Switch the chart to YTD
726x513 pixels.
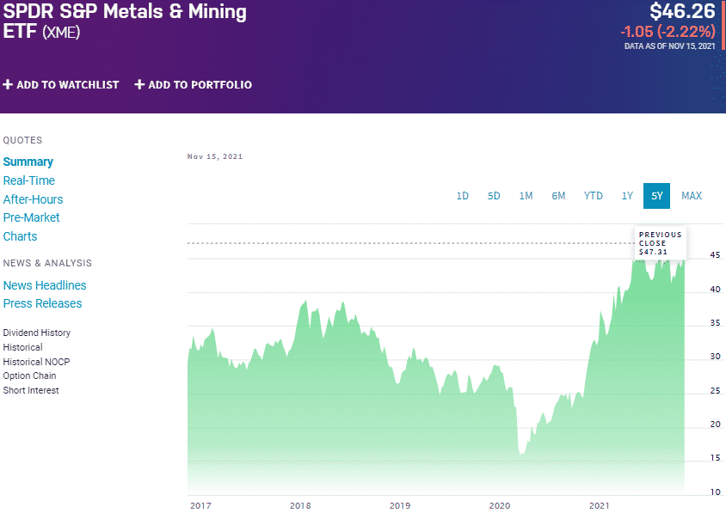tap(593, 196)
